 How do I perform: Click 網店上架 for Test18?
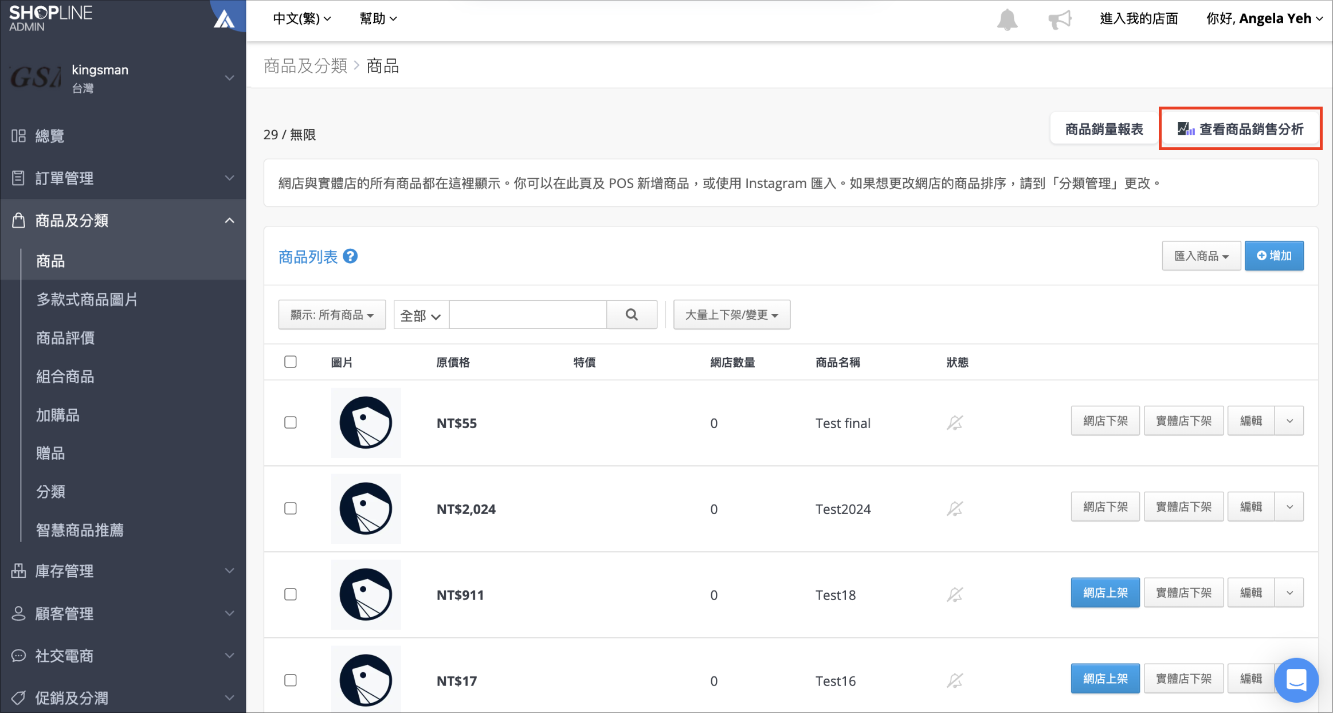click(1105, 593)
